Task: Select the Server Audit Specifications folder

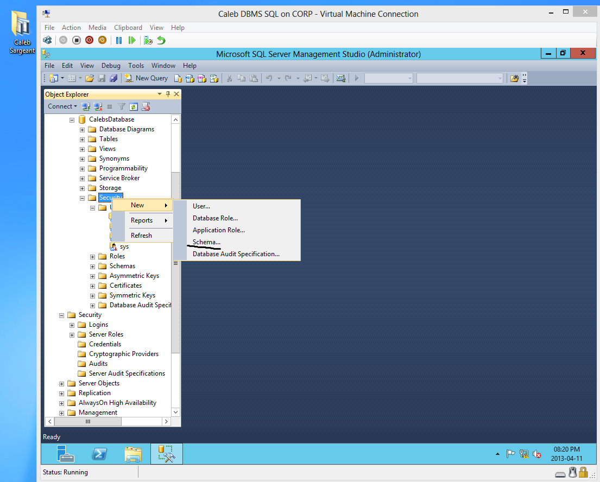Action: coord(127,373)
